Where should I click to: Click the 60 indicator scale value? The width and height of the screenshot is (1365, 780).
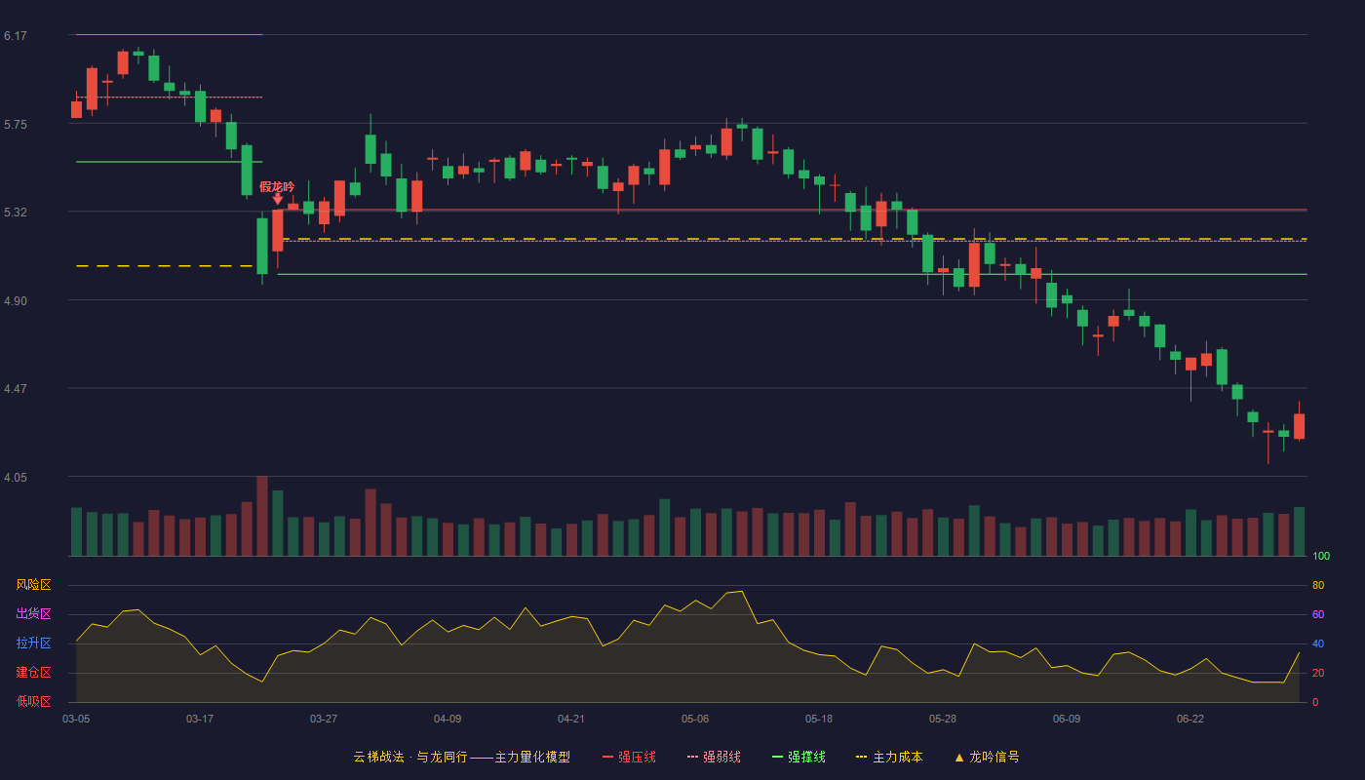(x=1318, y=614)
